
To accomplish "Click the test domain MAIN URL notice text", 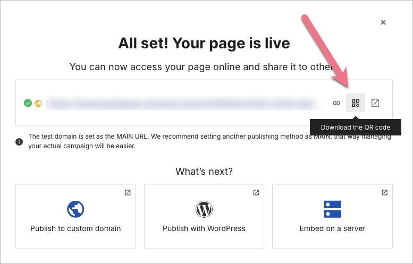I will (x=209, y=141).
